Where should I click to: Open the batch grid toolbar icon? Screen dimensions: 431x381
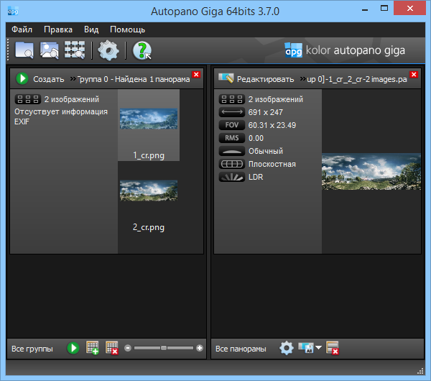pyautogui.click(x=75, y=50)
